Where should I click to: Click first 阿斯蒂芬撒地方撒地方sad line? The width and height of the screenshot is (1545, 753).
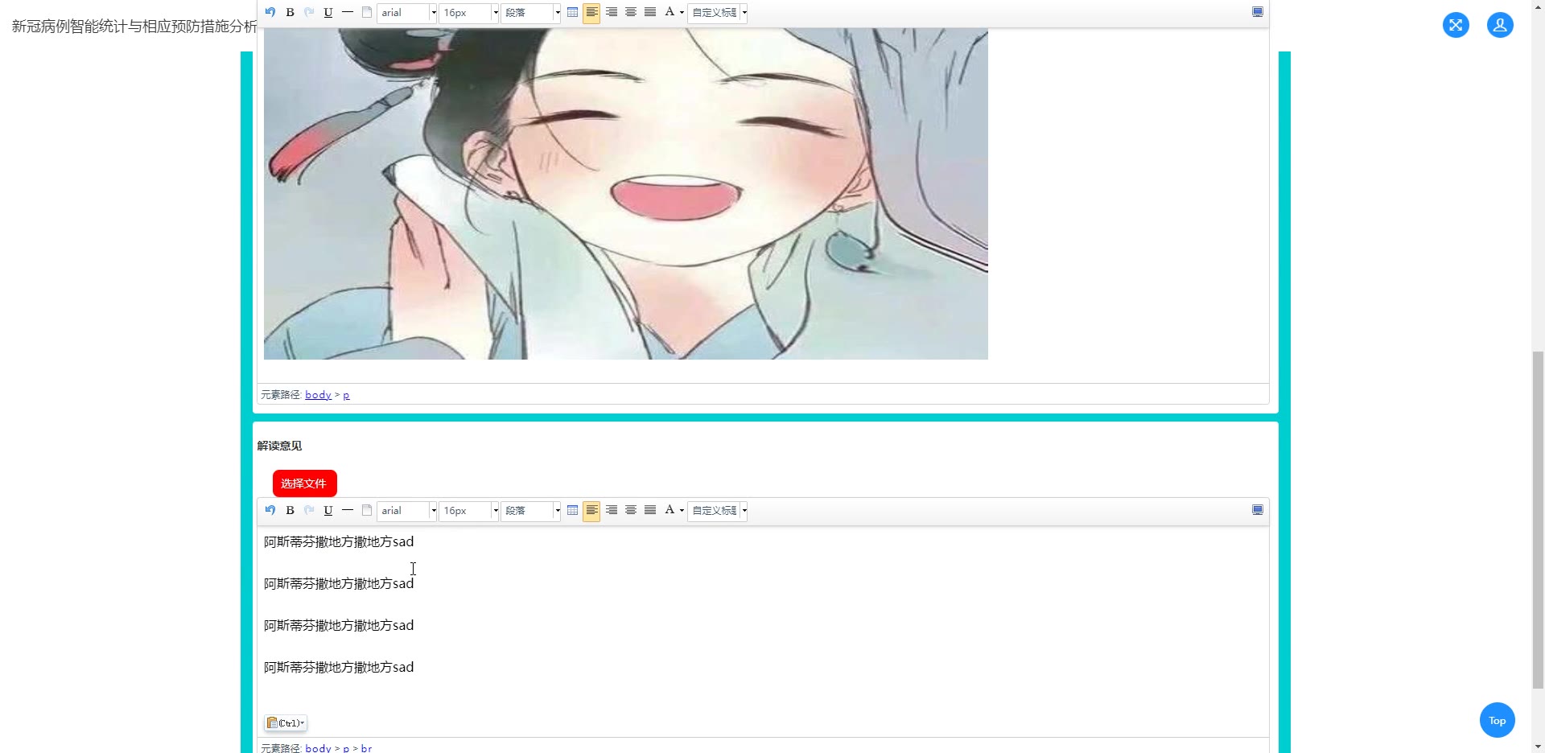pyautogui.click(x=339, y=542)
